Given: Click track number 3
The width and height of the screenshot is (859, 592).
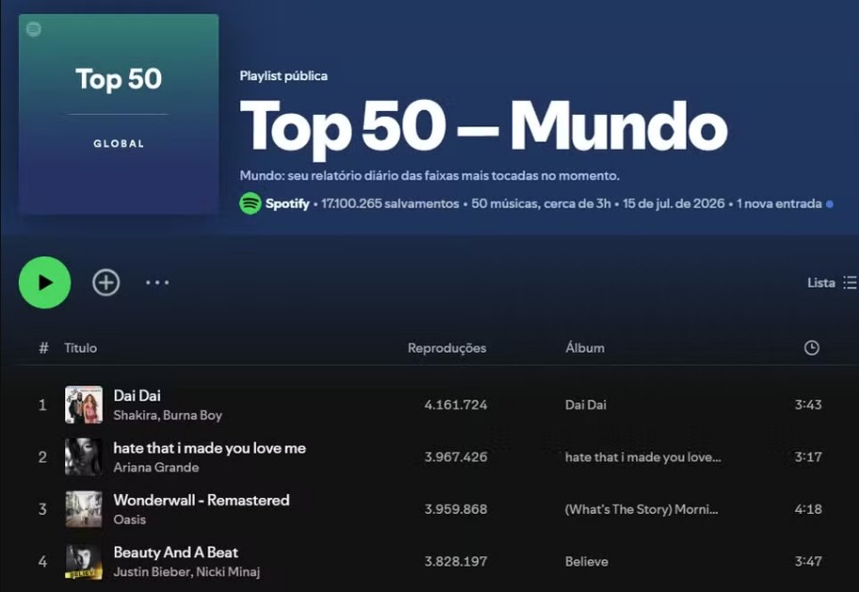Looking at the screenshot, I should [42, 509].
